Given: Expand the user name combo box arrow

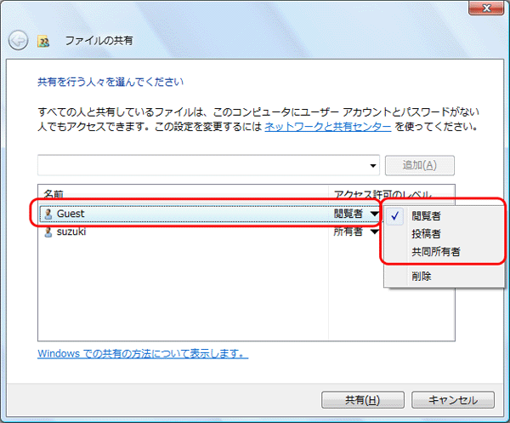Looking at the screenshot, I should click(374, 165).
